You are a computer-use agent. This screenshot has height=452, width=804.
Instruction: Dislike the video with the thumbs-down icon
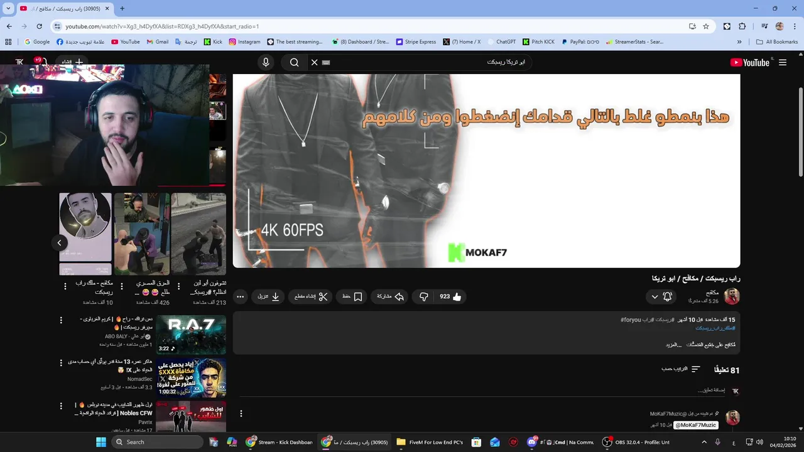(x=424, y=296)
